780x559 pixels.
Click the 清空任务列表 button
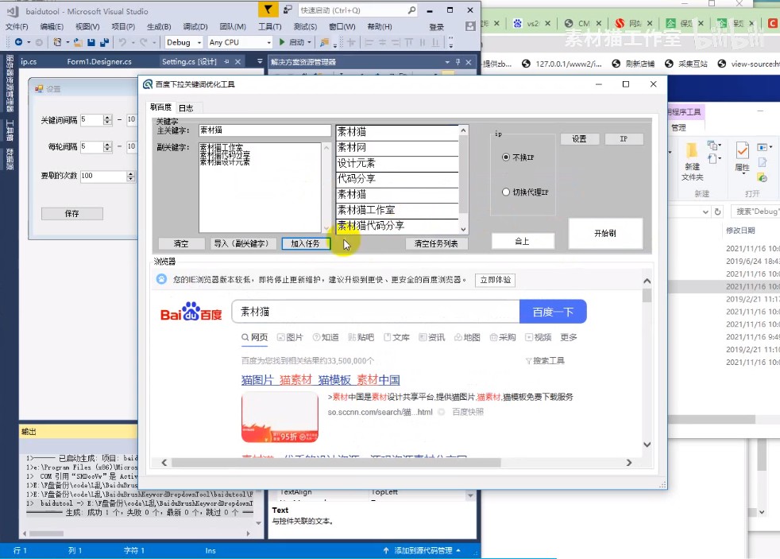[436, 243]
